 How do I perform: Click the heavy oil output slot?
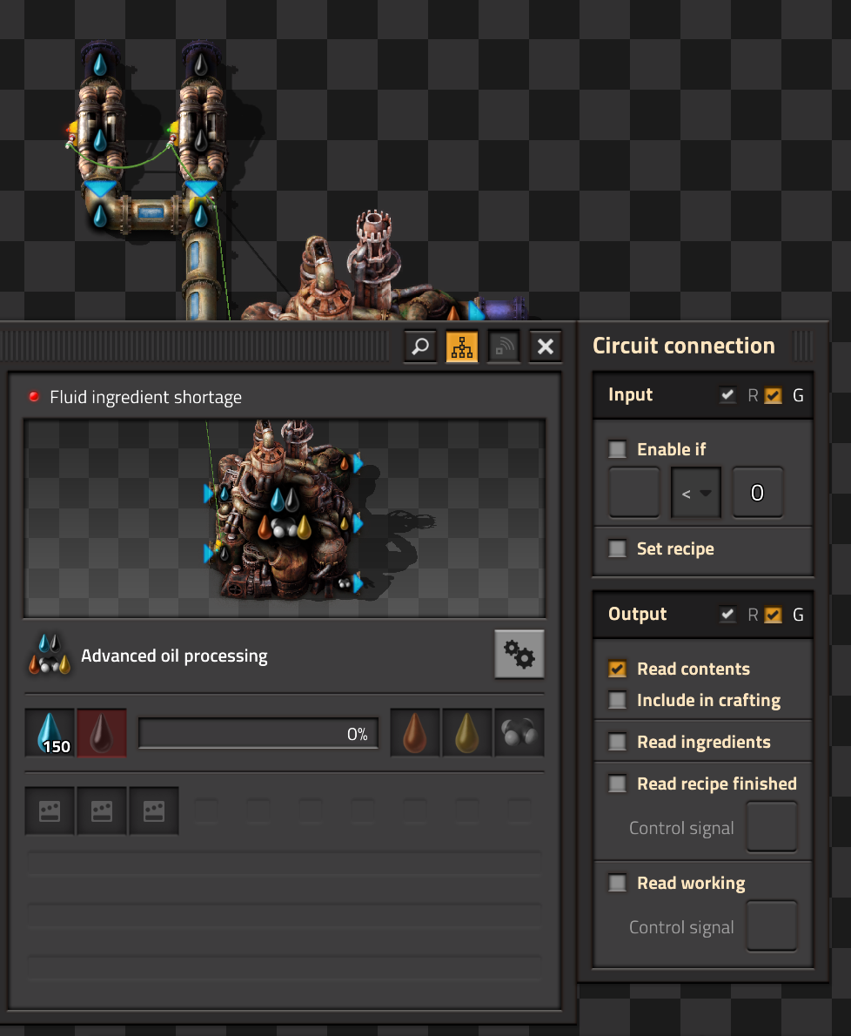(x=415, y=733)
